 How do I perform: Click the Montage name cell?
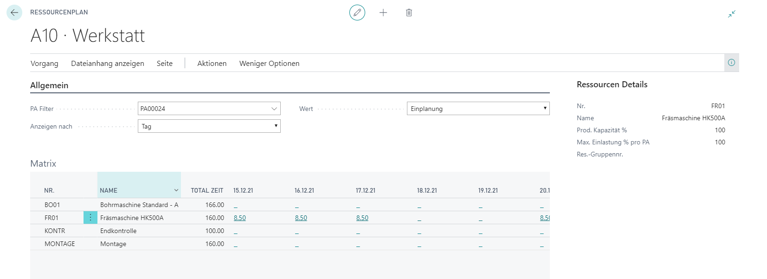(x=113, y=244)
